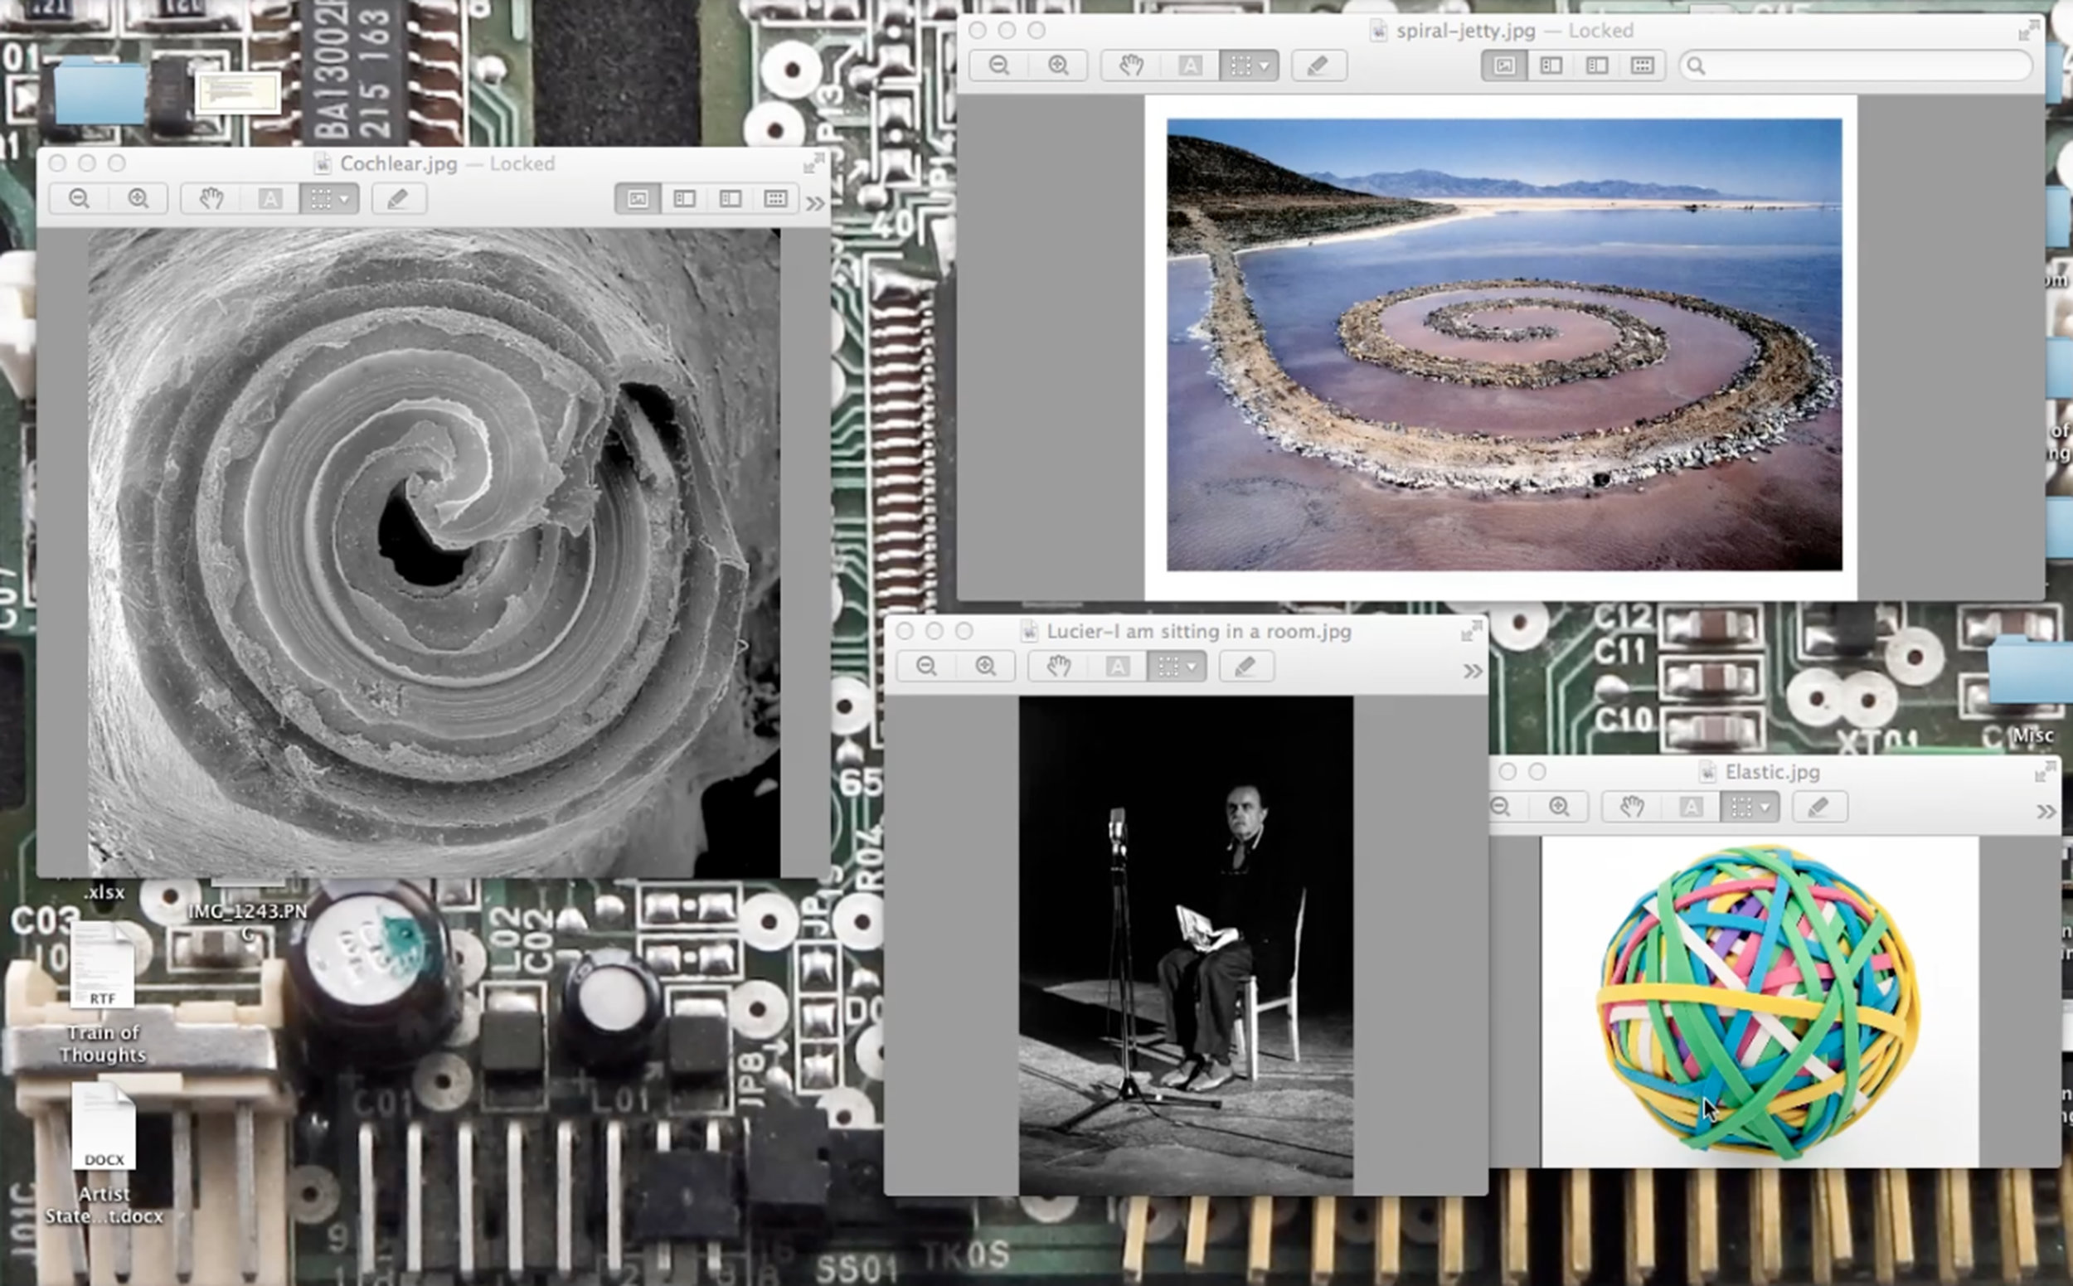Zoom in on the spiral-jetty.jpg image

[1058, 66]
